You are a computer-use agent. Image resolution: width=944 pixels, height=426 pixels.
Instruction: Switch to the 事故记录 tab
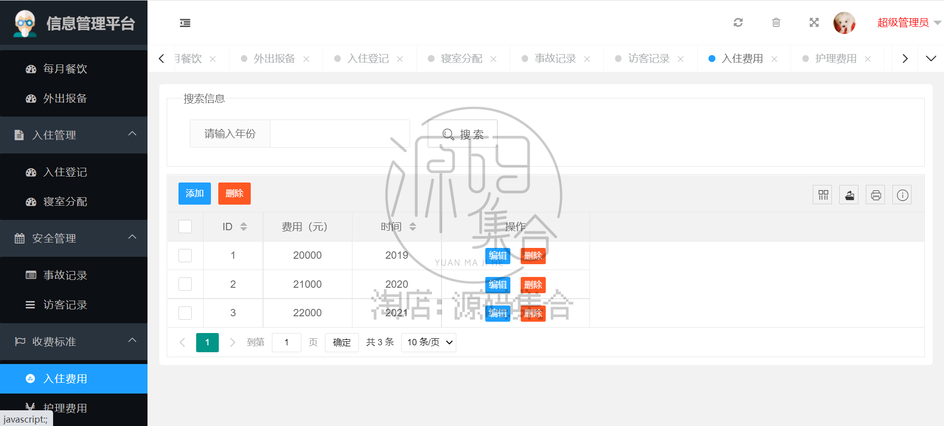pos(555,59)
